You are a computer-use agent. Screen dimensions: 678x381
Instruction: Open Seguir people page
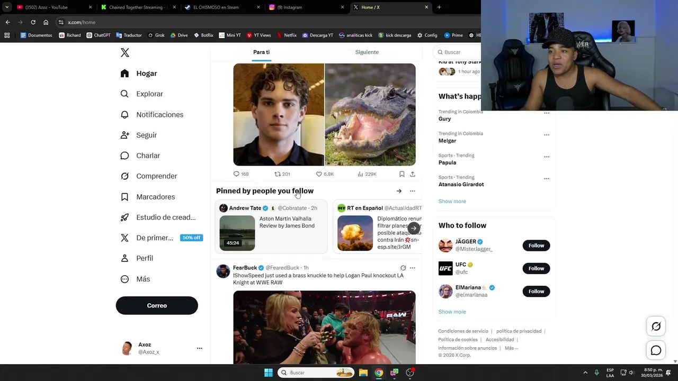pyautogui.click(x=139, y=135)
